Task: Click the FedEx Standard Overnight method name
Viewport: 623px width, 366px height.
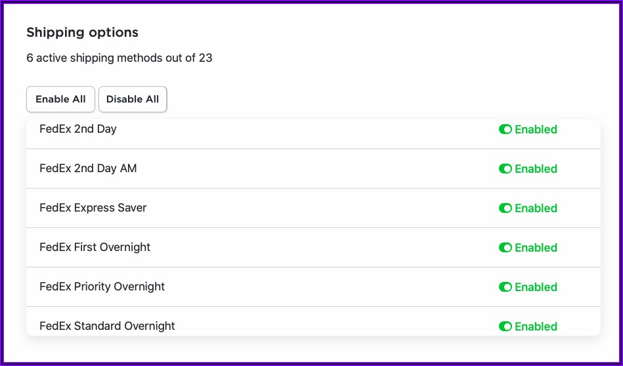Action: click(x=107, y=326)
